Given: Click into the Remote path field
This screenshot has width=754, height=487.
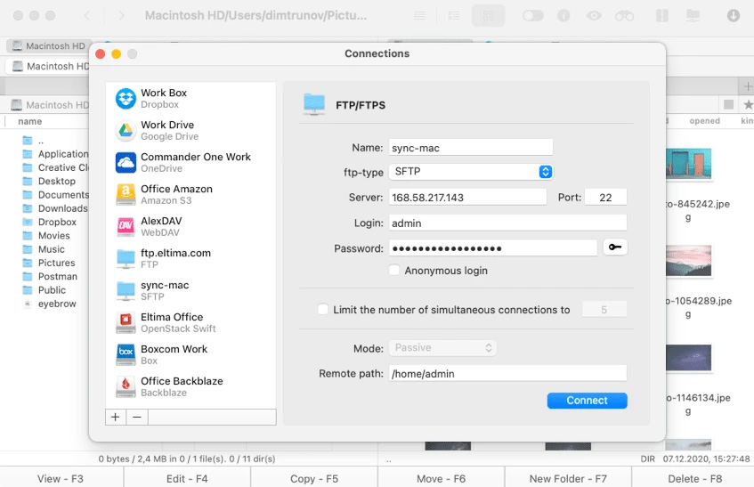Looking at the screenshot, I should (x=507, y=374).
